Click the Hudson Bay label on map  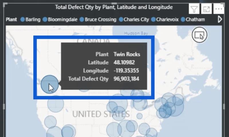tap(136, 33)
